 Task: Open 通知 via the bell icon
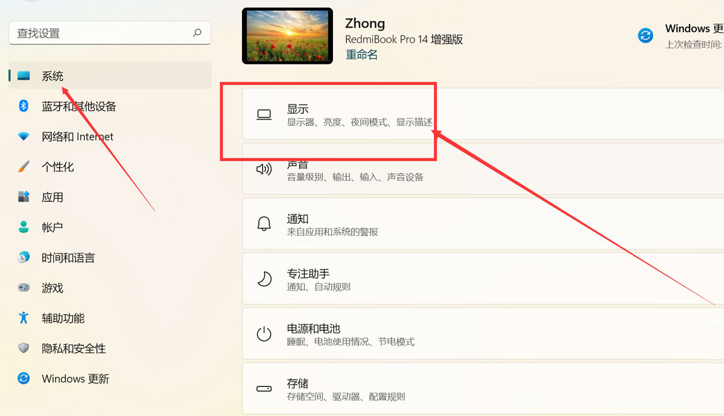coord(264,224)
